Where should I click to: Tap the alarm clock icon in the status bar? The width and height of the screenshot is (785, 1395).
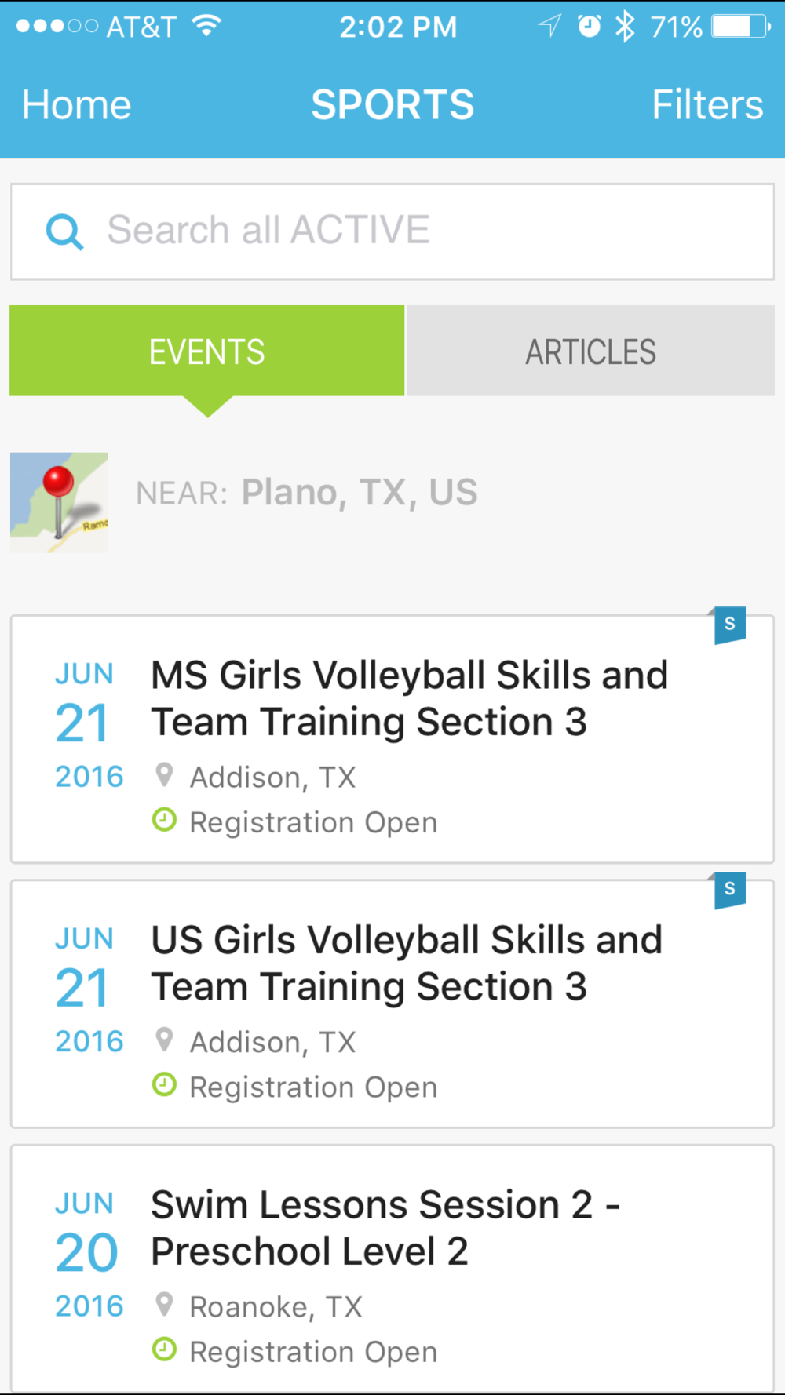(x=589, y=26)
